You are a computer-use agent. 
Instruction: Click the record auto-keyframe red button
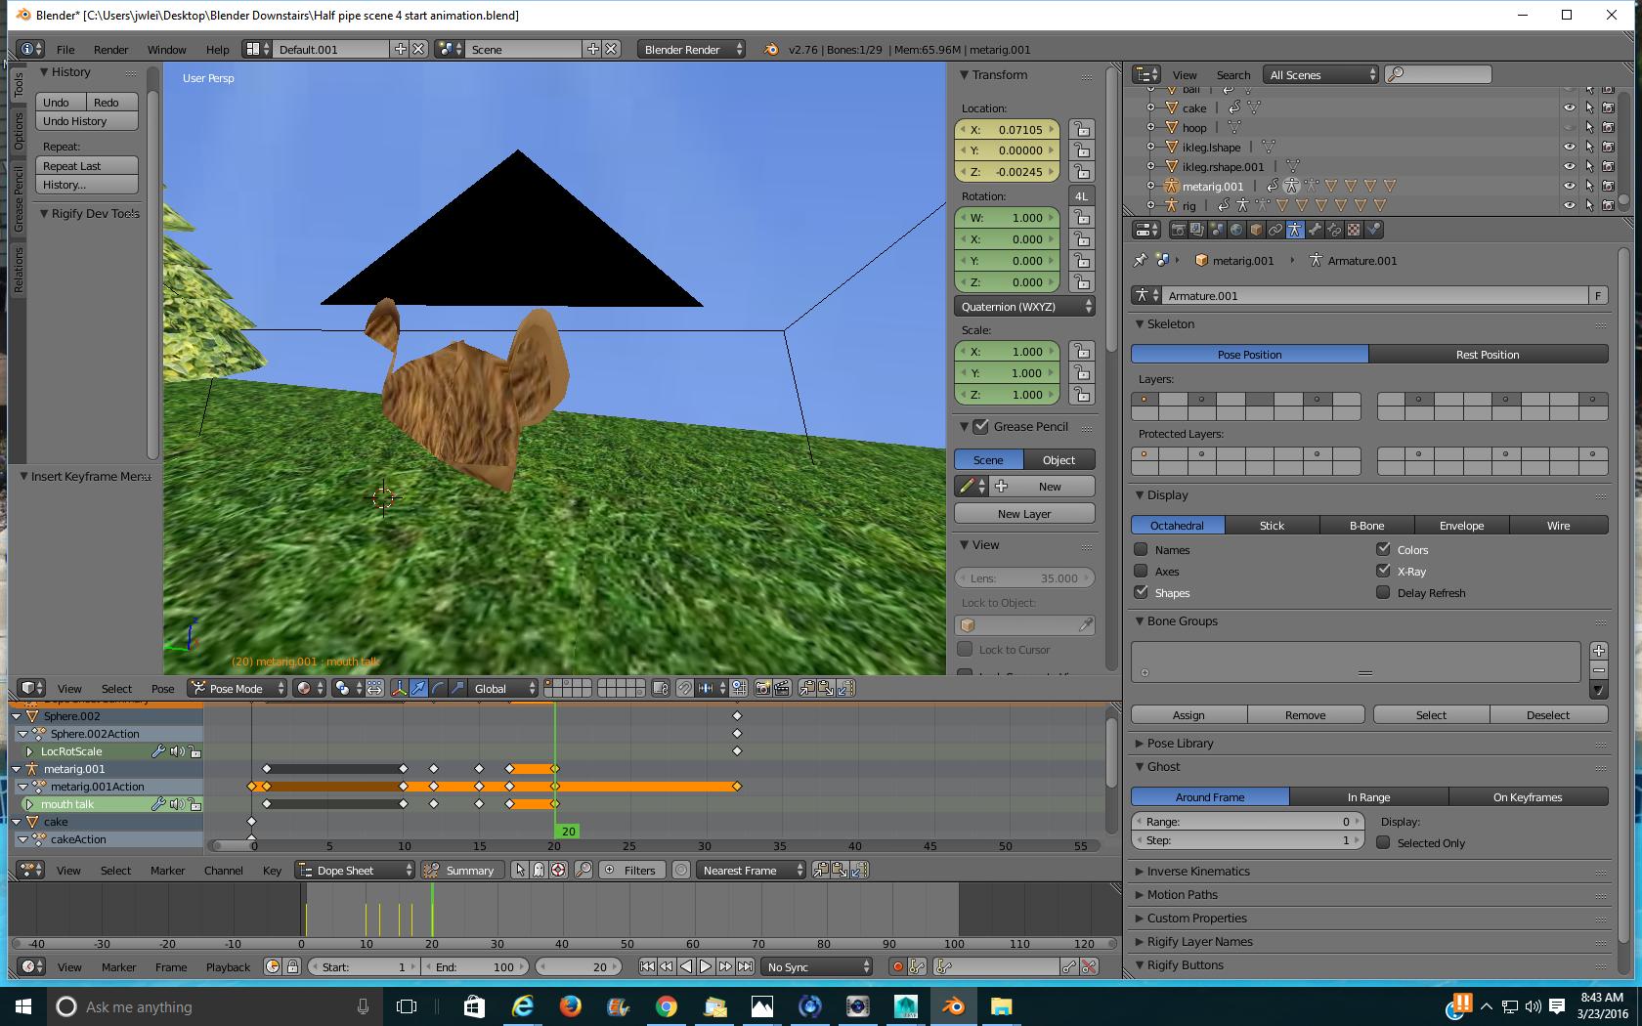pyautogui.click(x=897, y=966)
